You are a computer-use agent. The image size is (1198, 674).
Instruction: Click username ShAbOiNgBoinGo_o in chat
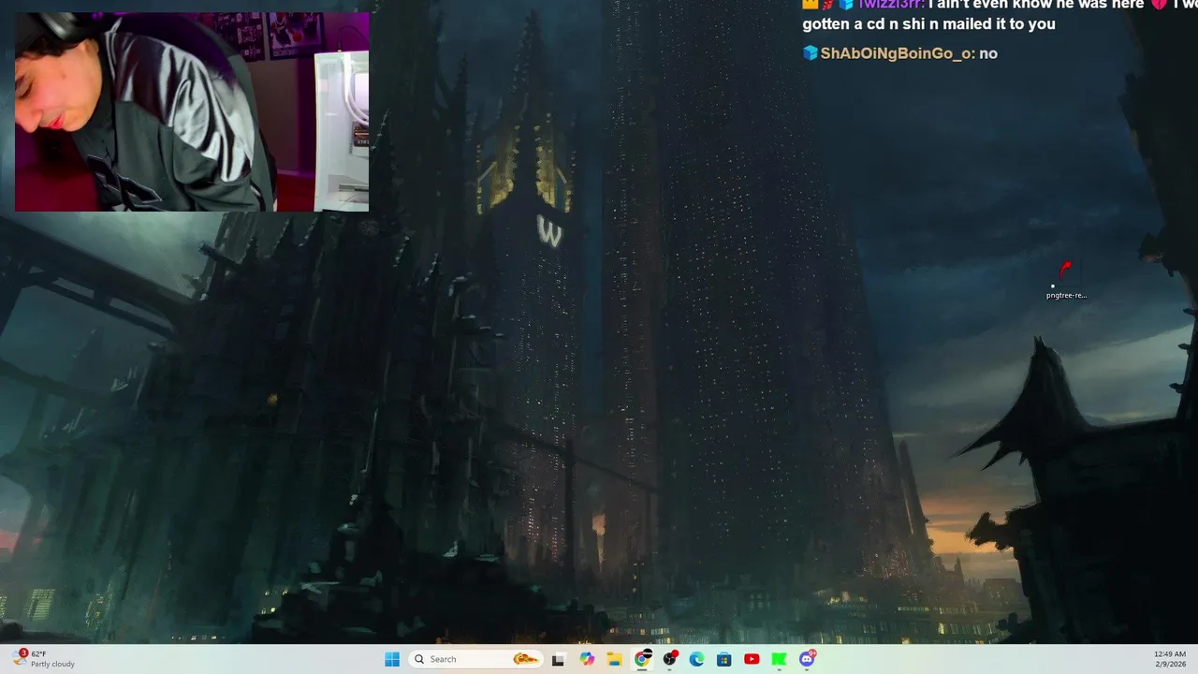tap(896, 53)
